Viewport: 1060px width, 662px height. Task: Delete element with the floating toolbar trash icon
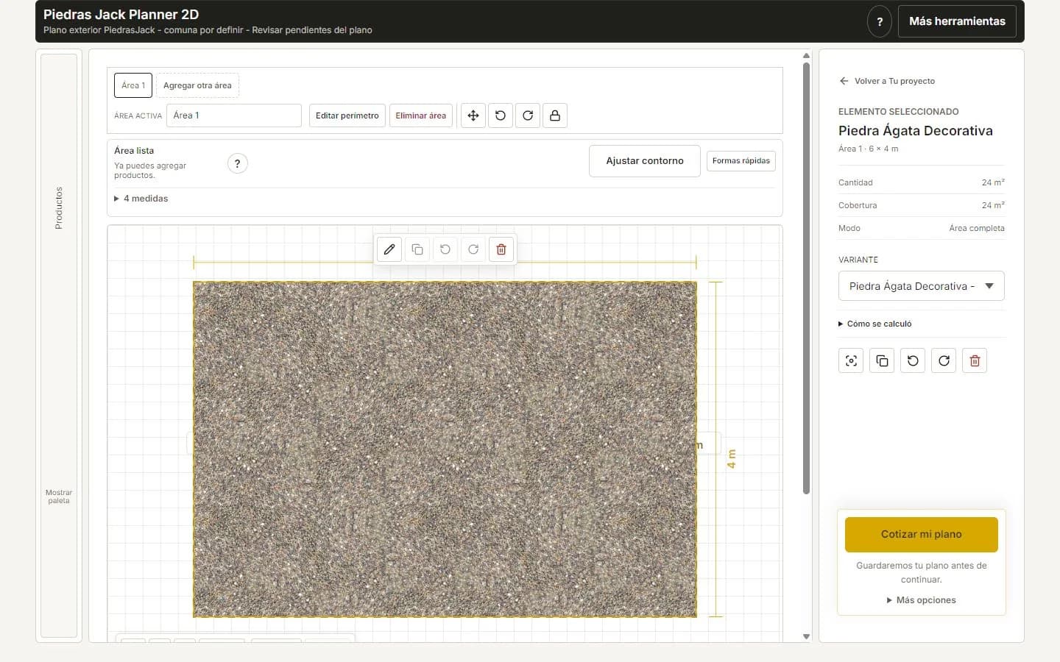point(501,249)
